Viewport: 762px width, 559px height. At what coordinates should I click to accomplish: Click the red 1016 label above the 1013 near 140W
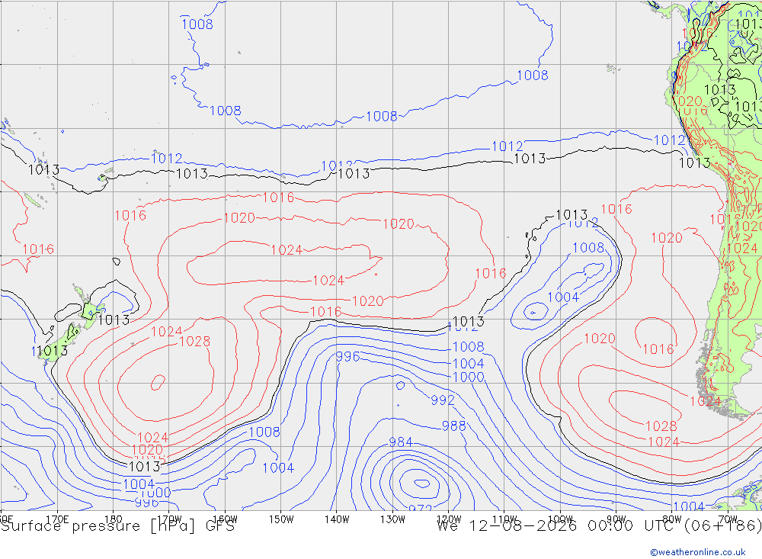pyautogui.click(x=325, y=311)
